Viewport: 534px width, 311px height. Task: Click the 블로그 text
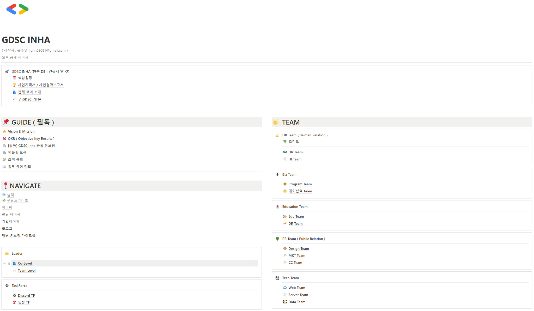tap(7, 228)
